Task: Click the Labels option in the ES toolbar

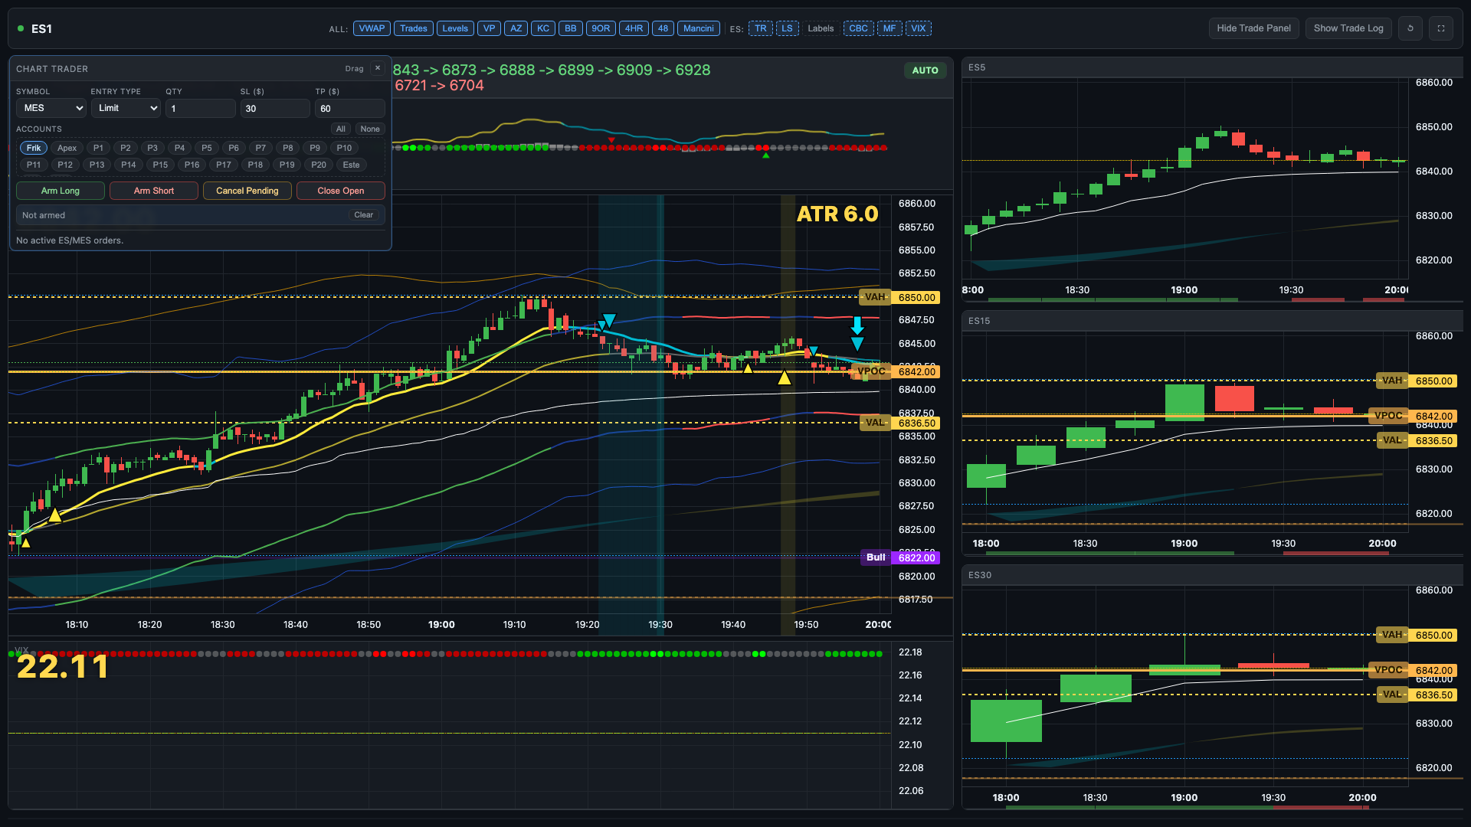Action: 821,28
